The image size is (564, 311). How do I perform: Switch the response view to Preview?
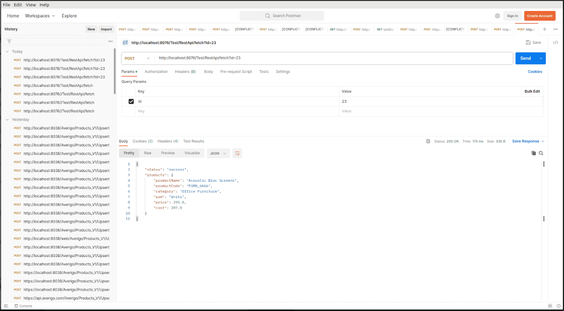[x=168, y=153]
